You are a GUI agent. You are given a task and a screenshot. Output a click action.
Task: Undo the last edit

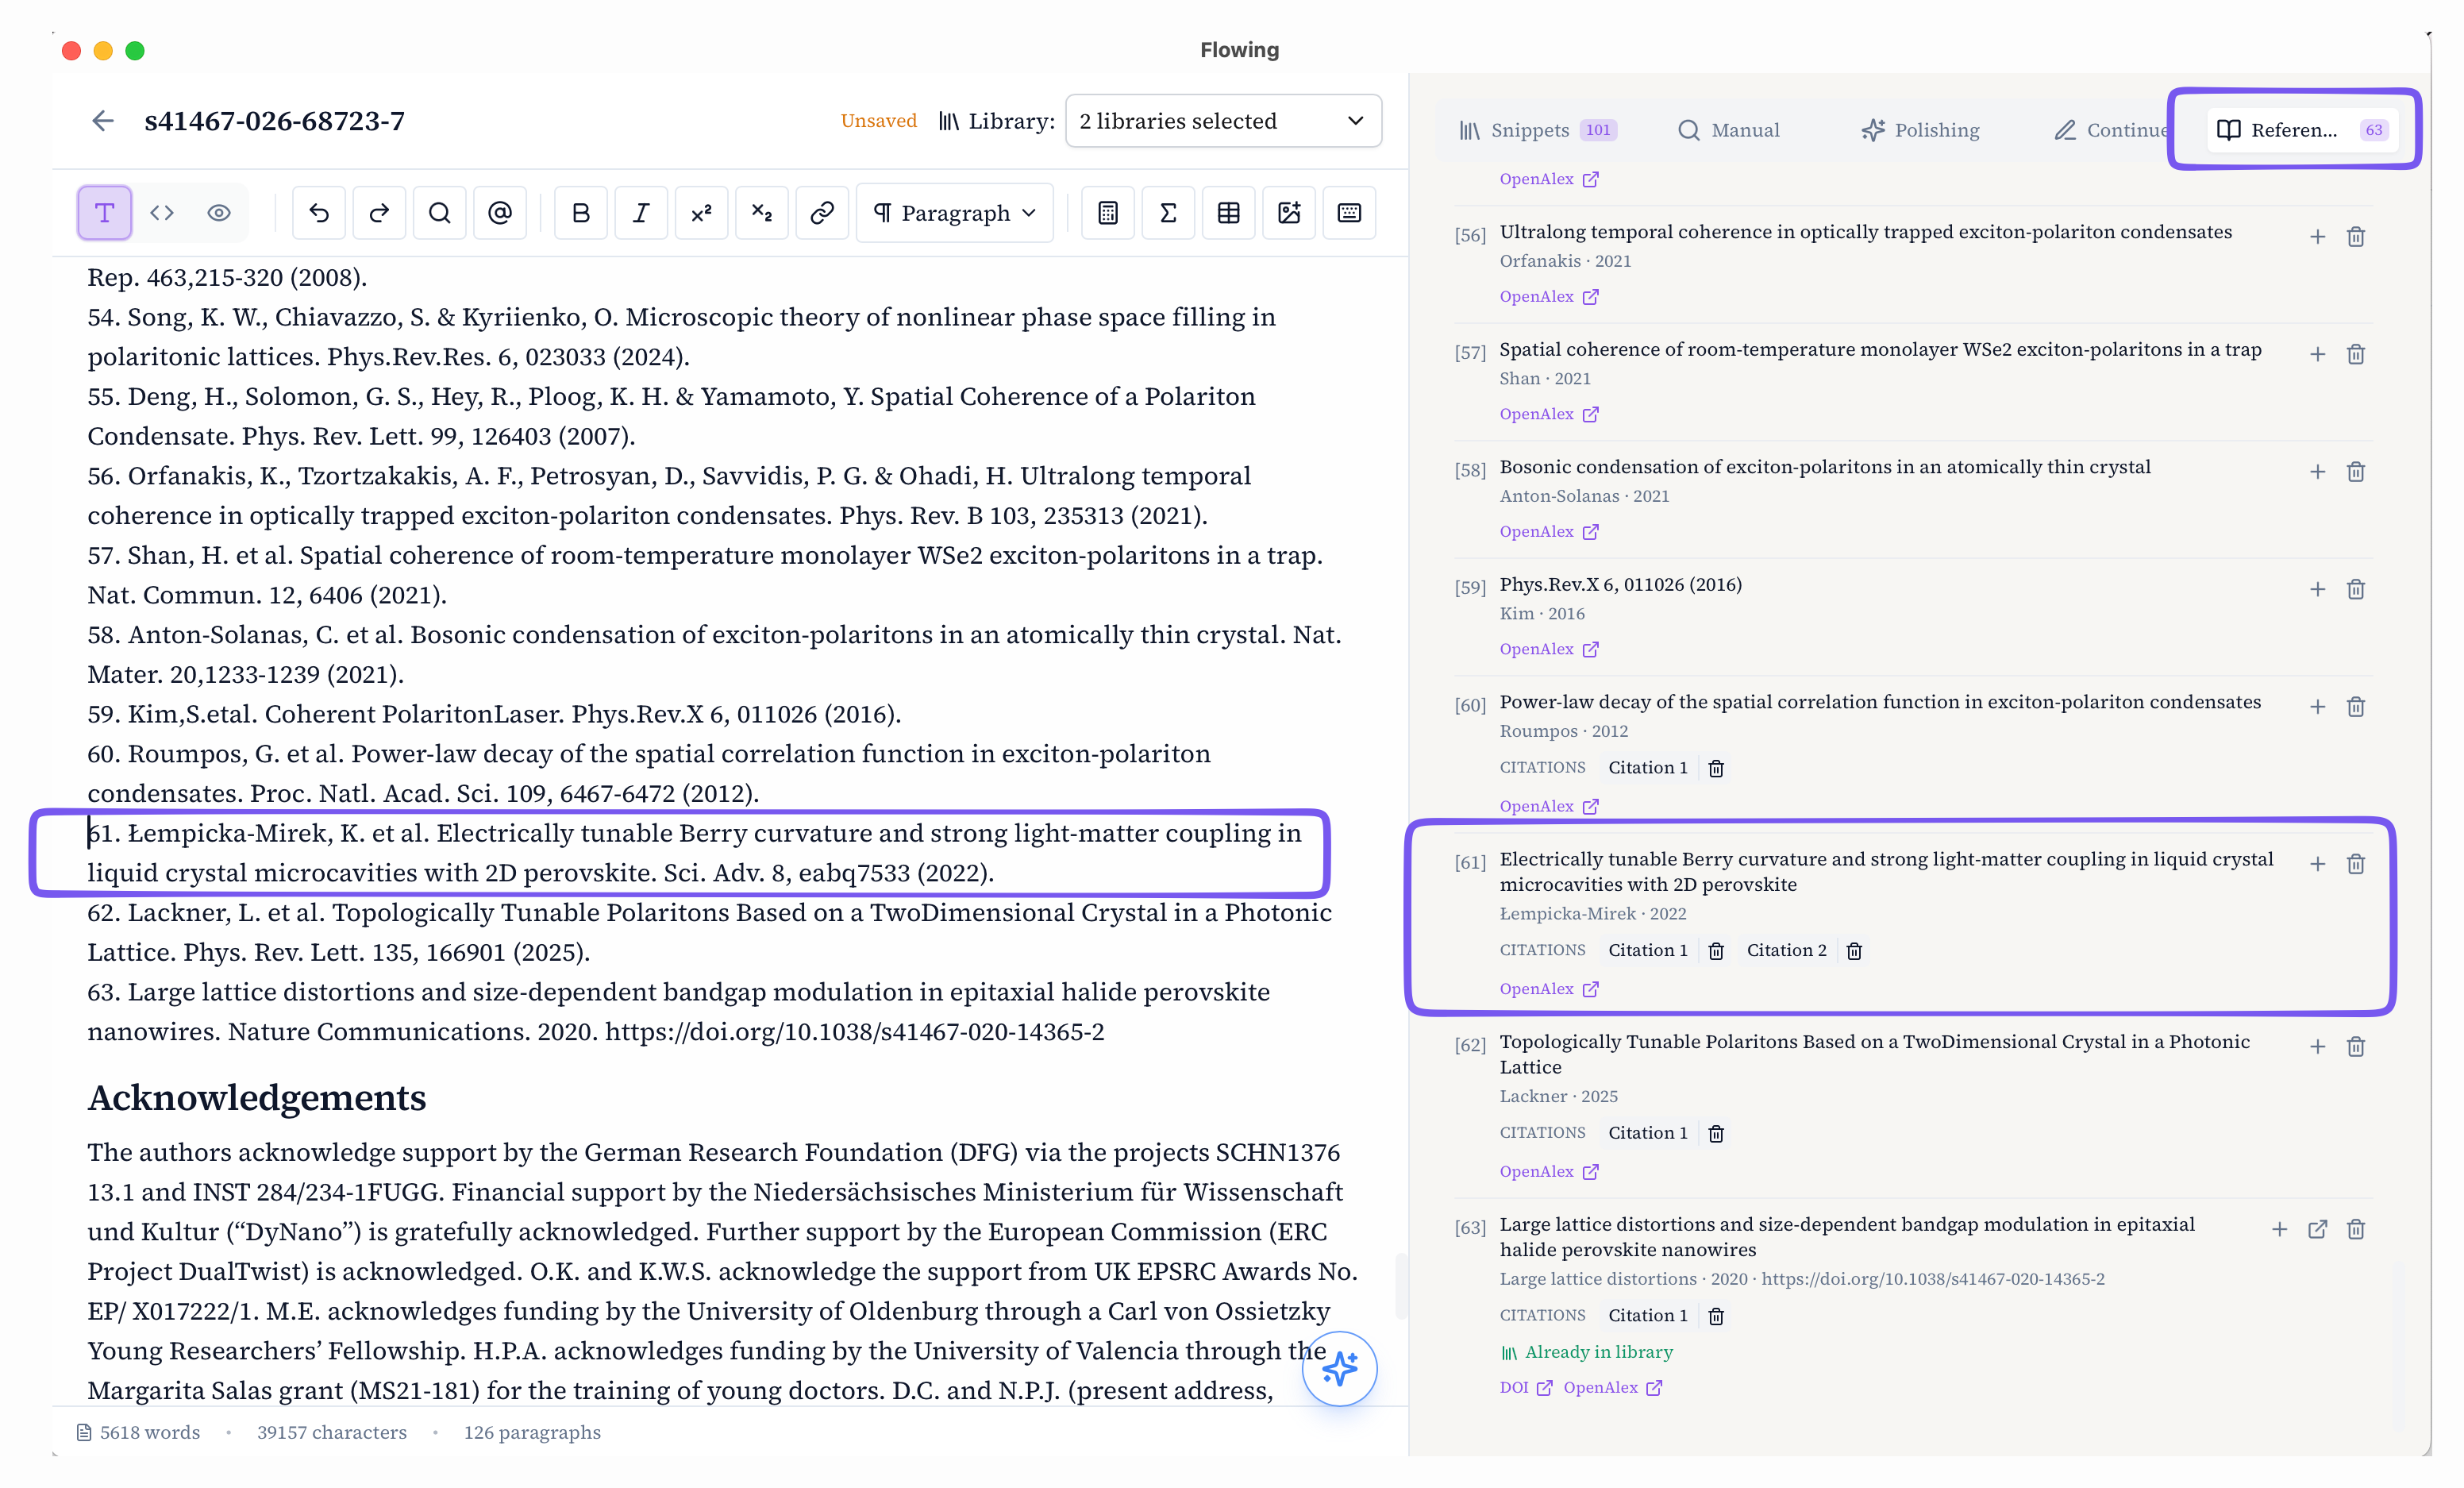319,213
